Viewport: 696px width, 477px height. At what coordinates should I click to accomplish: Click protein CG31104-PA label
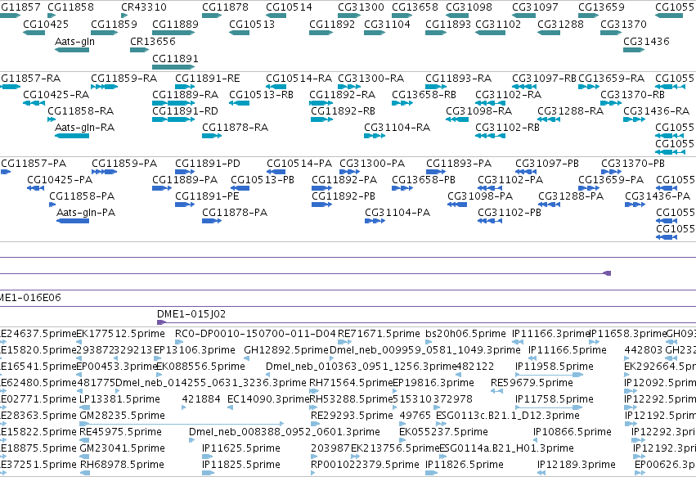click(x=397, y=213)
